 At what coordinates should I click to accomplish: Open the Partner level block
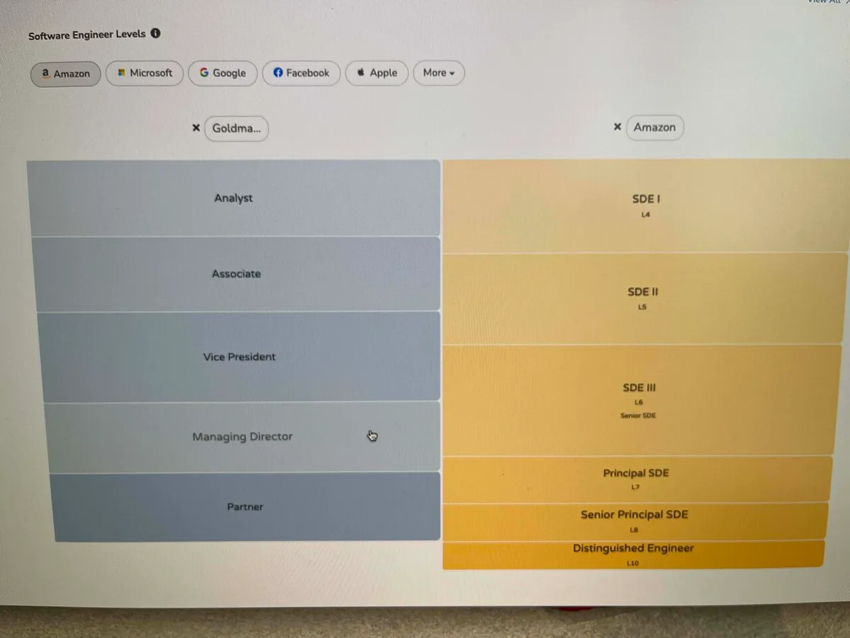pos(245,507)
